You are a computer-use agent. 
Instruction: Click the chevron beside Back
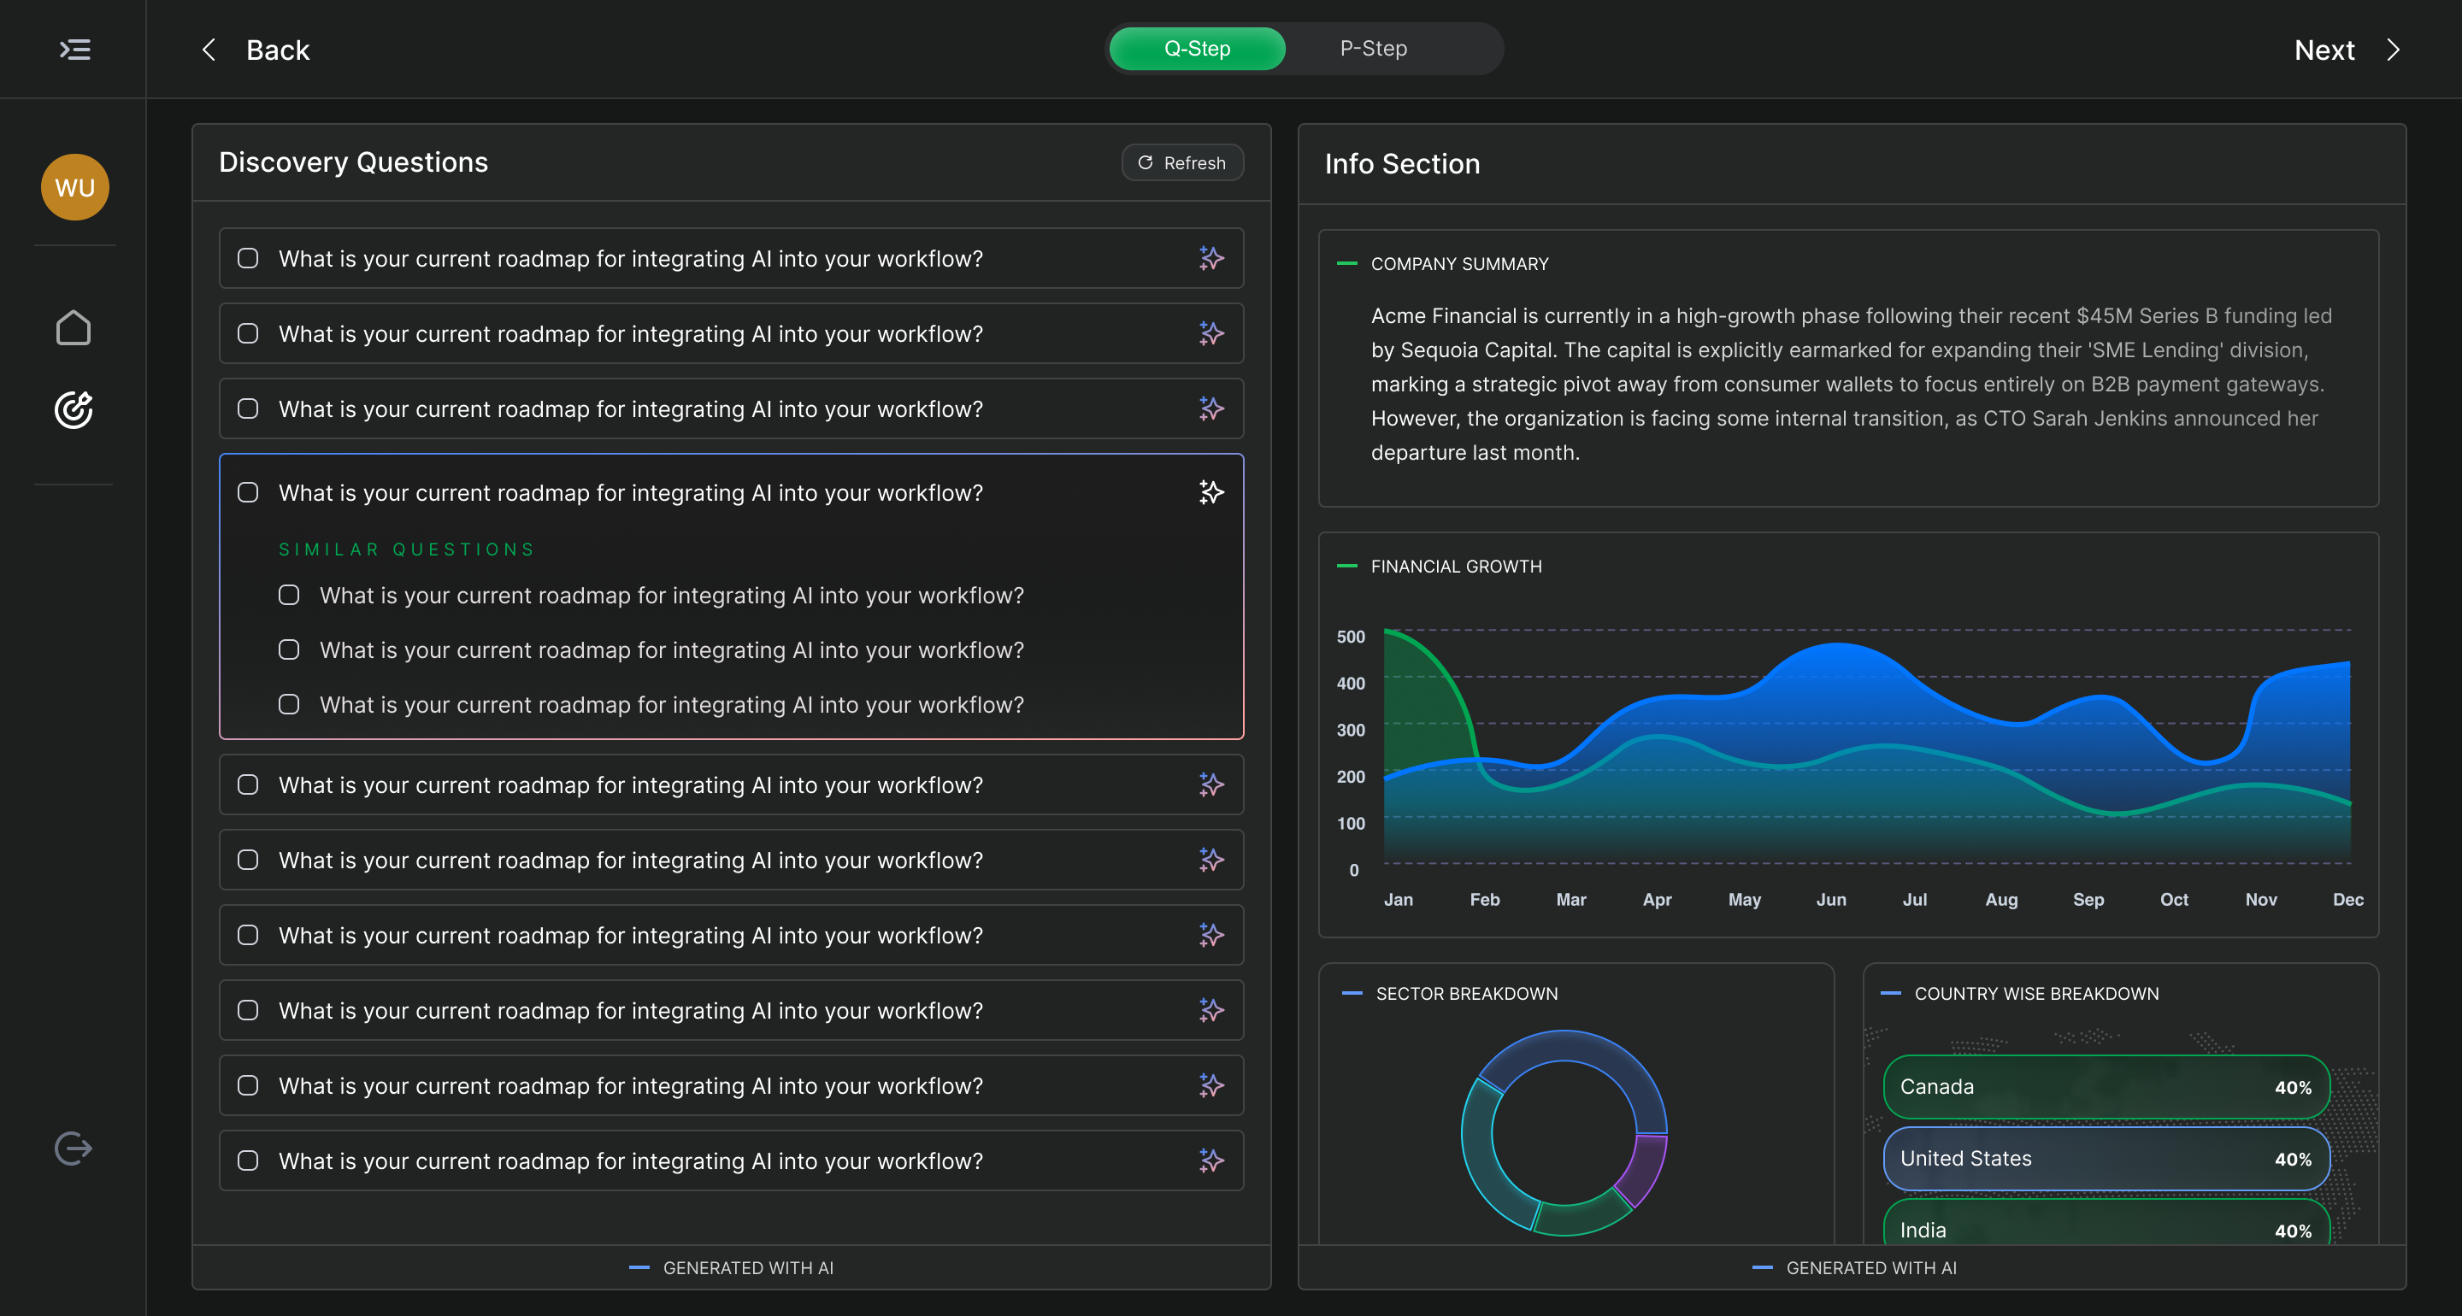209,49
